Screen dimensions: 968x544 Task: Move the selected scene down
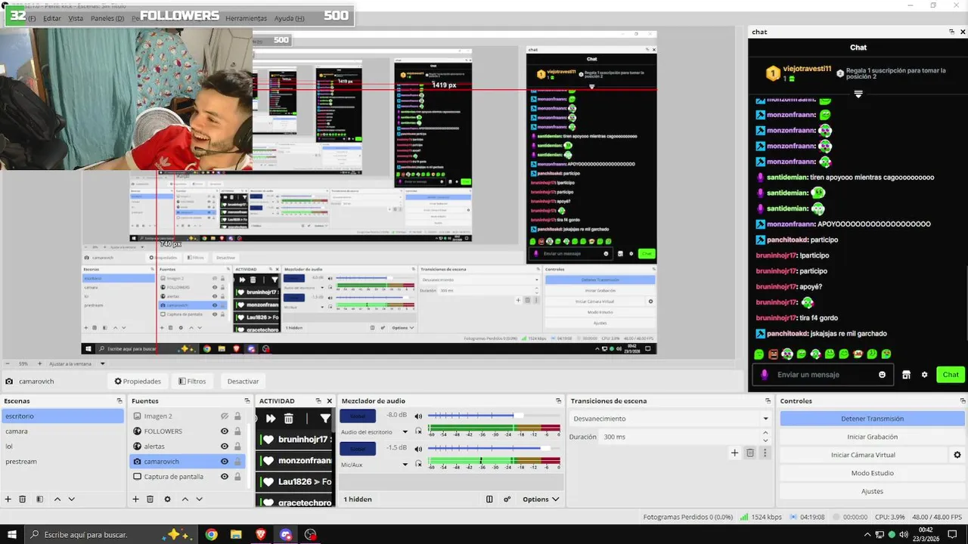pos(71,499)
